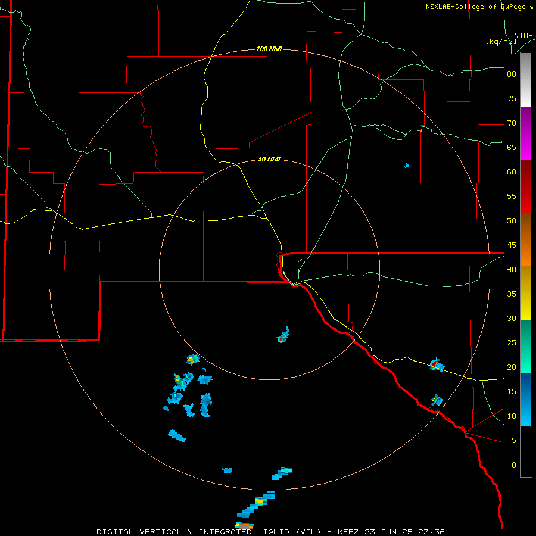Click the 25 value on color scale
Image resolution: width=536 pixels, height=536 pixels.
point(512,343)
